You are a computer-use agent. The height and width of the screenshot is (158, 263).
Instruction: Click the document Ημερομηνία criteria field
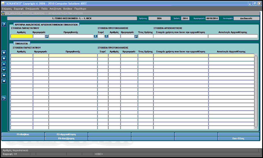tap(39, 36)
